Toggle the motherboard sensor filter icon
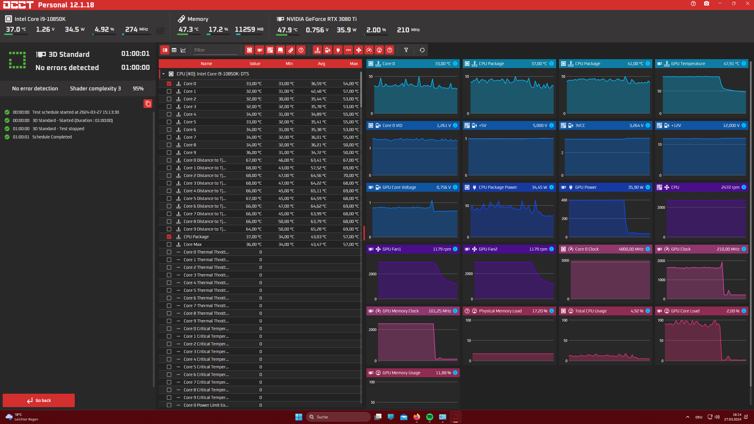754x424 pixels. coord(270,50)
